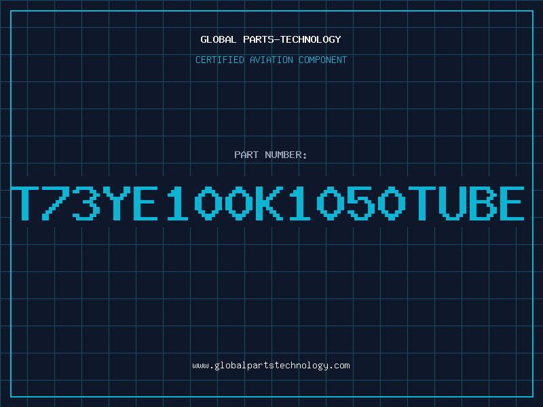This screenshot has width=543, height=407.
Task: Click the word PARTS in the header
Action: [259, 39]
